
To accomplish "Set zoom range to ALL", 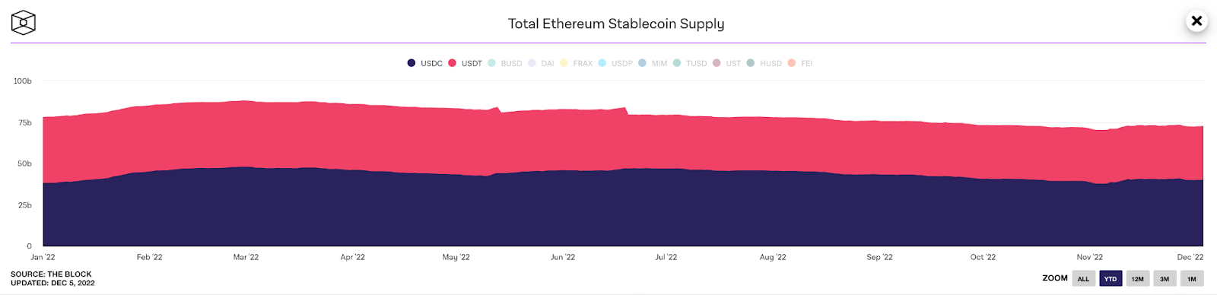I will click(1084, 279).
